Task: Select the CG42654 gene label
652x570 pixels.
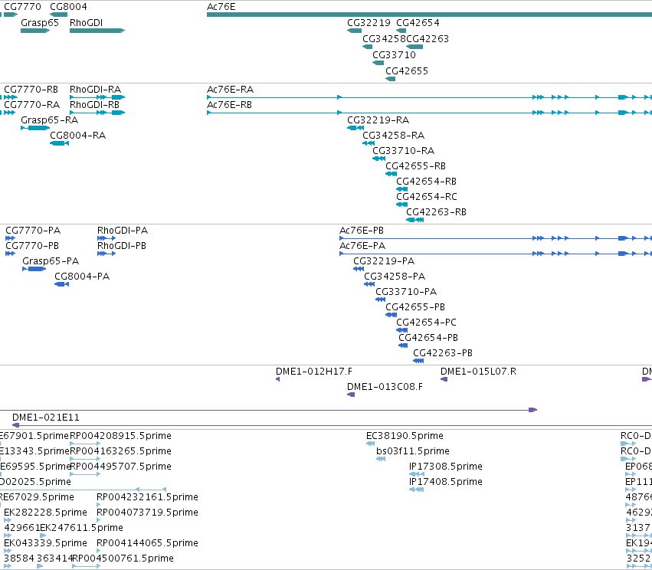Action: 418,23
